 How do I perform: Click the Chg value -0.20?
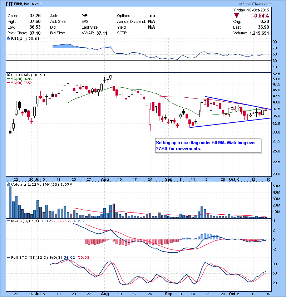[x=264, y=21]
